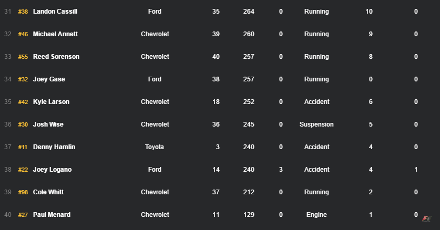The width and height of the screenshot is (440, 230).
Task: Open the Josh Wise driver link
Action: click(x=48, y=124)
